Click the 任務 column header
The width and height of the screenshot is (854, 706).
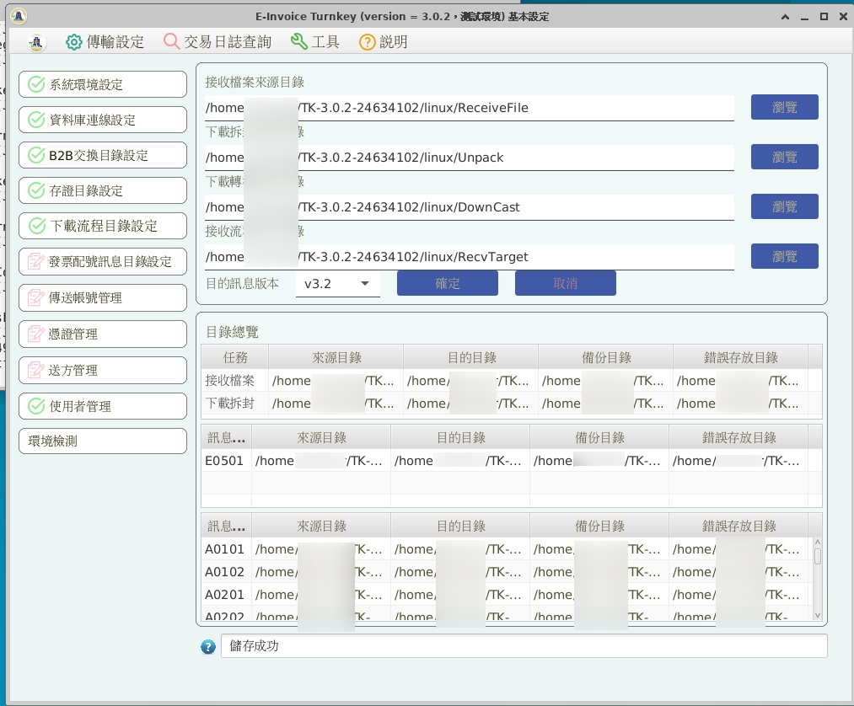[x=235, y=357]
